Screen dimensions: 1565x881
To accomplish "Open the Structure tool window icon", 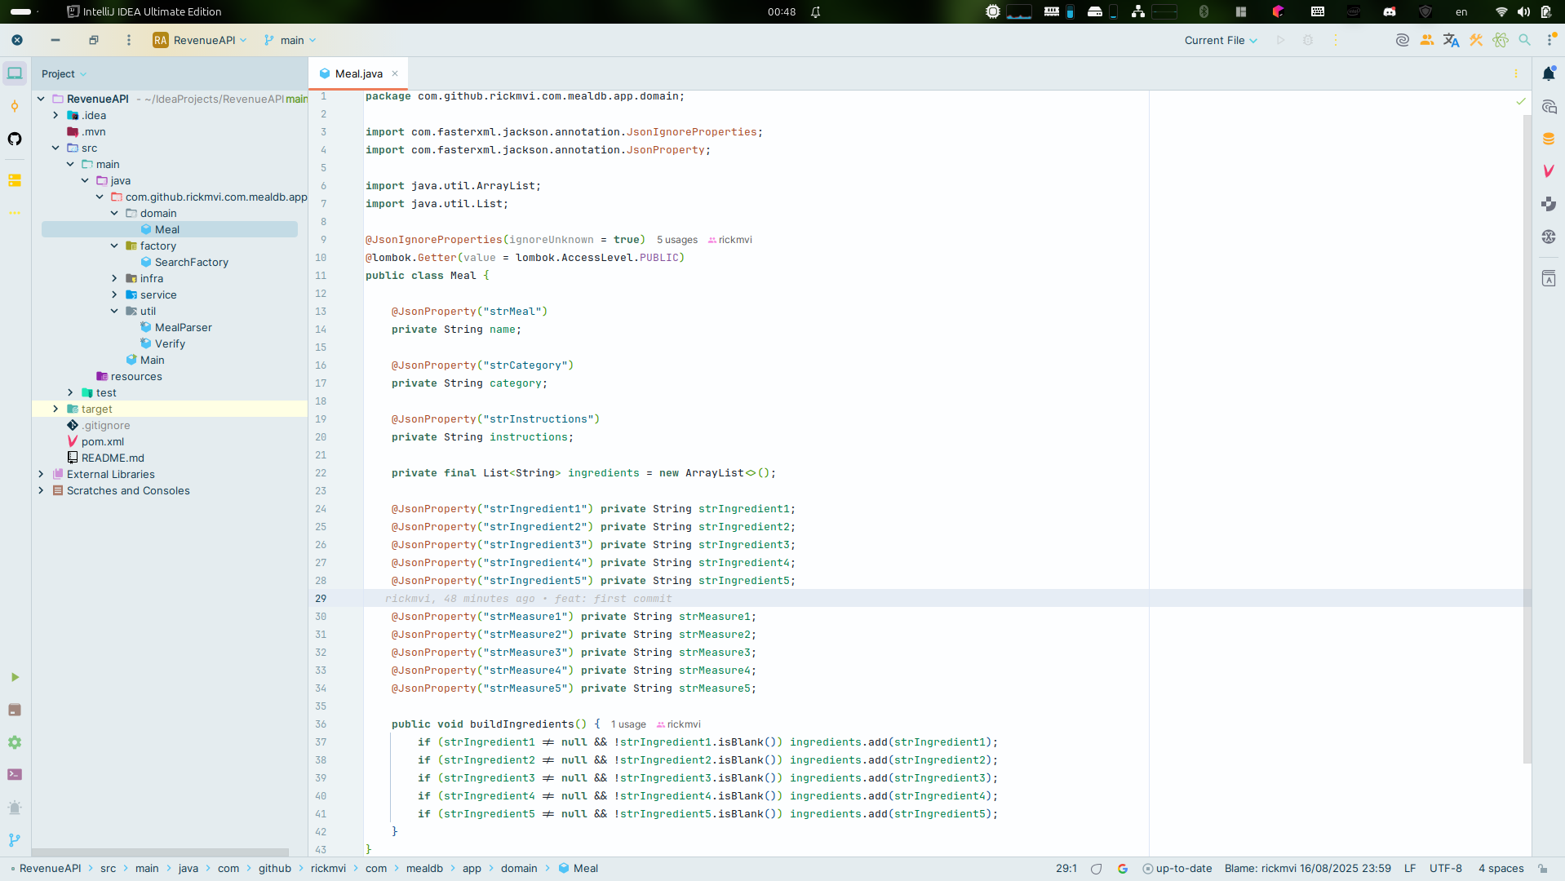I will click(15, 180).
